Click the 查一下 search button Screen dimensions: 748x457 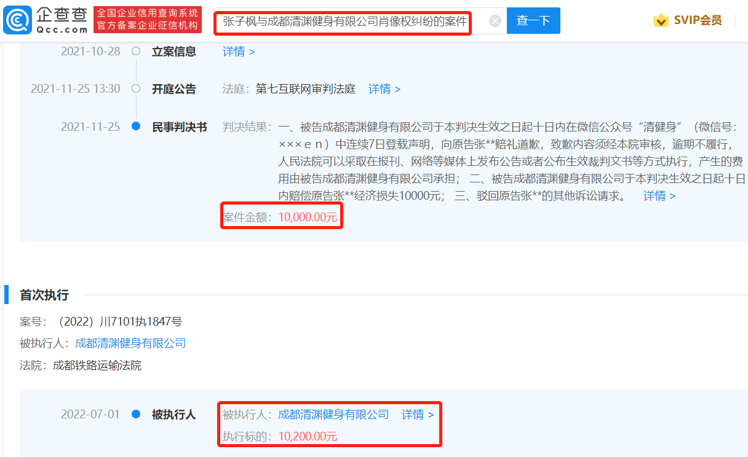(x=533, y=21)
